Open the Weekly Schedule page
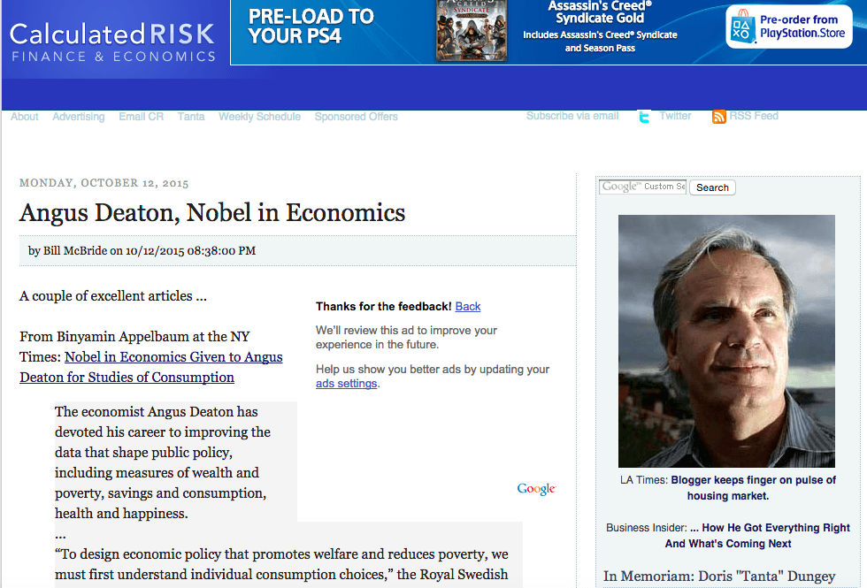Image resolution: width=867 pixels, height=588 pixels. (259, 117)
